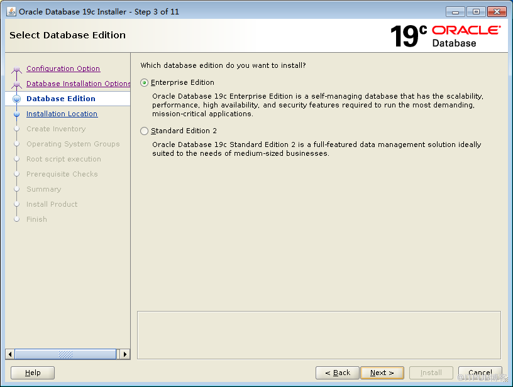Open the Database Installation Options step link
The height and width of the screenshot is (387, 513).
(x=78, y=84)
